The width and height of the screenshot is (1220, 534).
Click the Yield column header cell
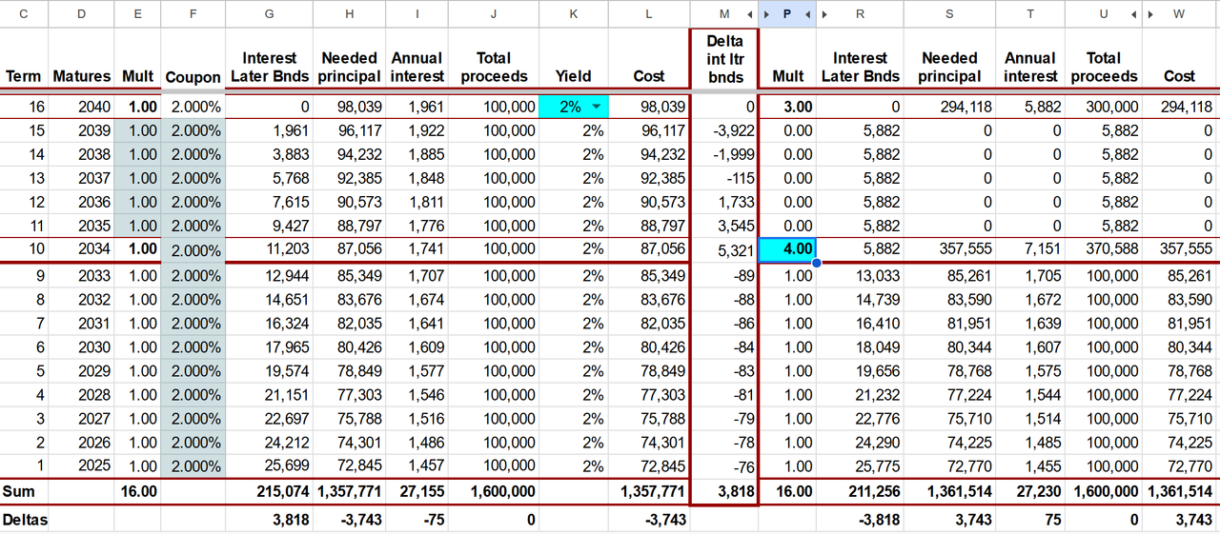pos(573,60)
